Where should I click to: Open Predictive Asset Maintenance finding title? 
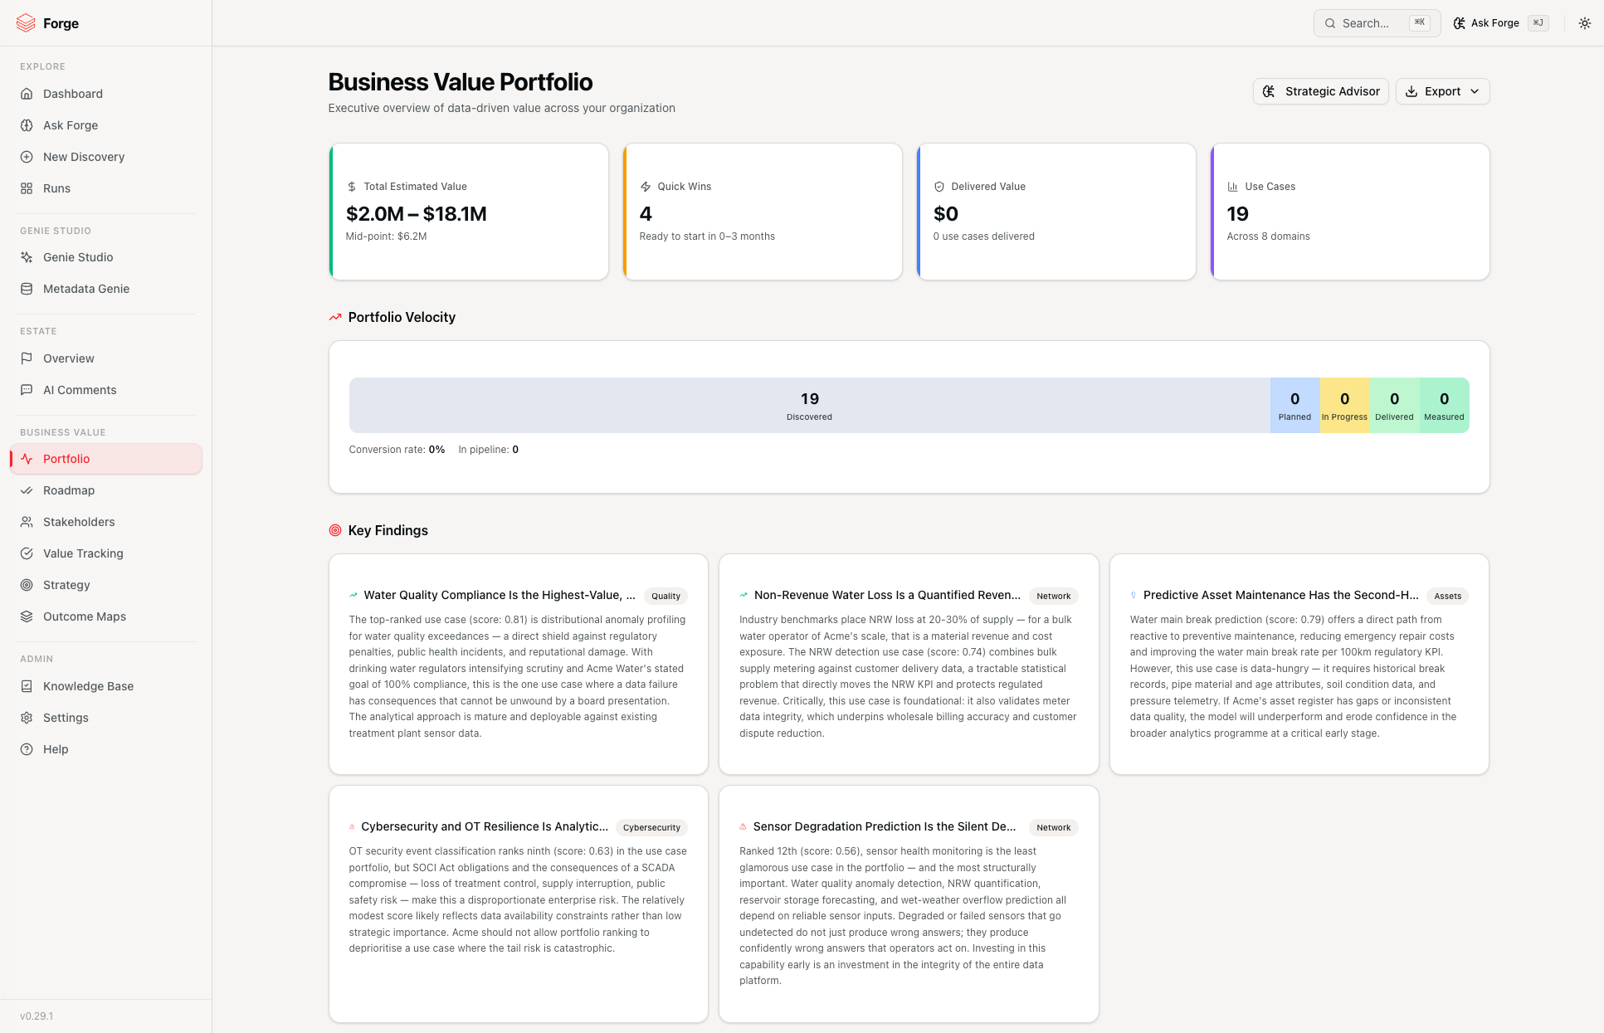[x=1280, y=595]
